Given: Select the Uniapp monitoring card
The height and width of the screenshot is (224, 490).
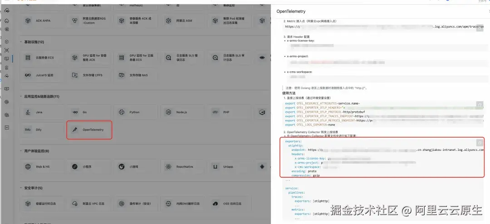Looking at the screenshot, I should tap(230, 167).
